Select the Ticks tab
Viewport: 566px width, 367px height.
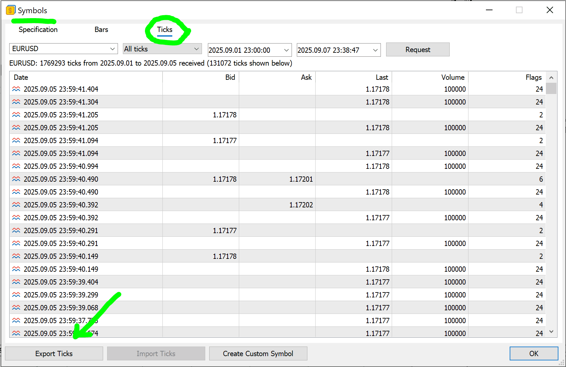[x=165, y=30]
